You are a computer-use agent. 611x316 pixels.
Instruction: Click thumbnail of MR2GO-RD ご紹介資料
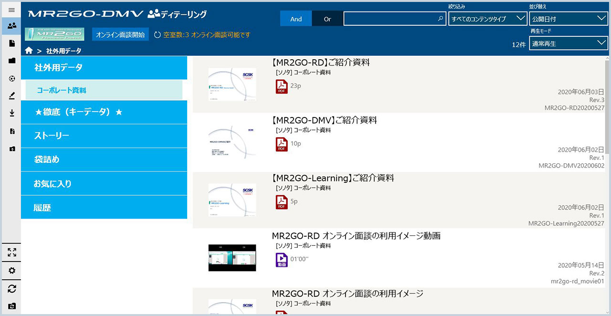coord(232,84)
